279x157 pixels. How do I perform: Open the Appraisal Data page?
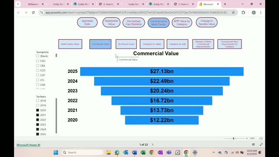click(87, 22)
